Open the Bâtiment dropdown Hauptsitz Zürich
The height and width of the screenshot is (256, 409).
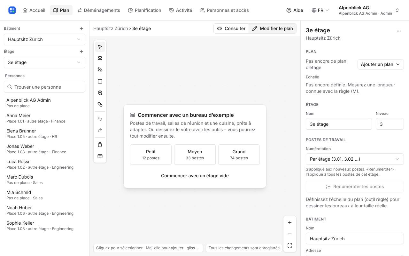coord(44,39)
